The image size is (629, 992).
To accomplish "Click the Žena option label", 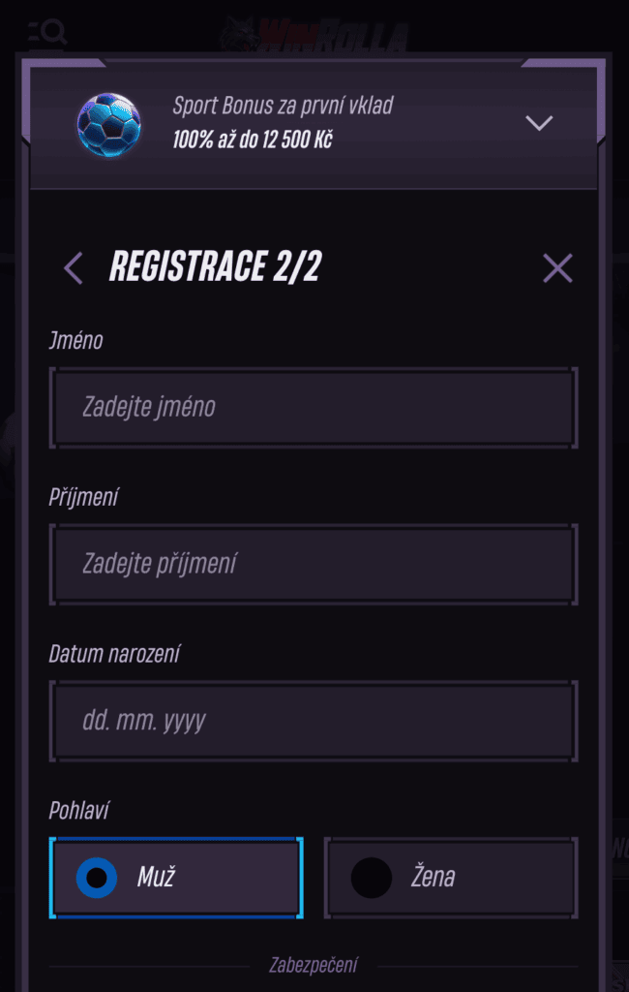I will pos(433,877).
